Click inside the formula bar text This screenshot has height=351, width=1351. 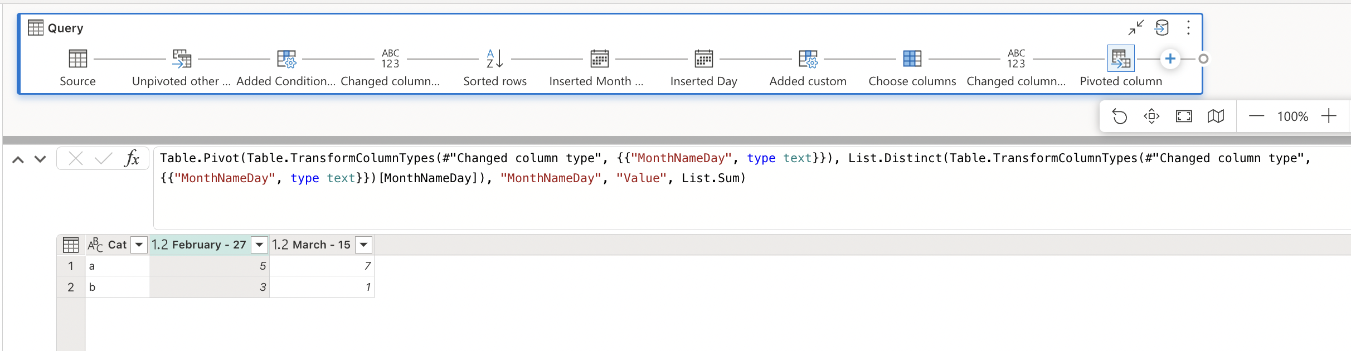coord(752,188)
